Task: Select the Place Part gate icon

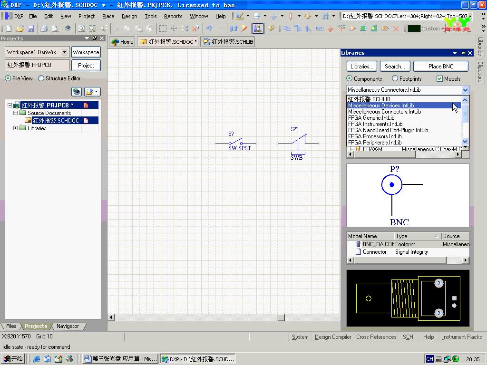Action: click(x=352, y=29)
